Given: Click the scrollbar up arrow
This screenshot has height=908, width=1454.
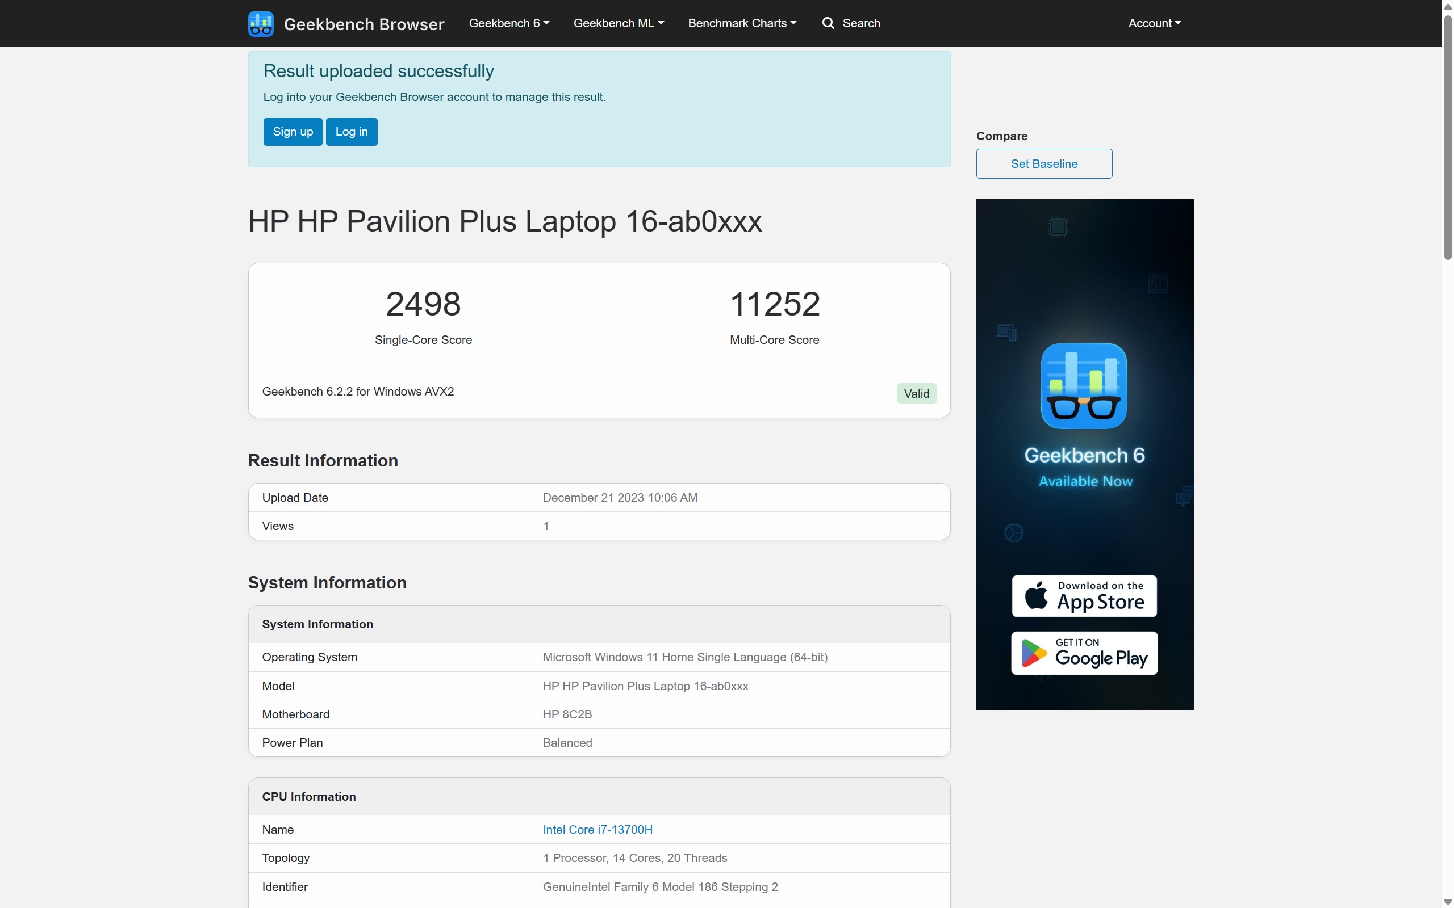Looking at the screenshot, I should [1448, 6].
